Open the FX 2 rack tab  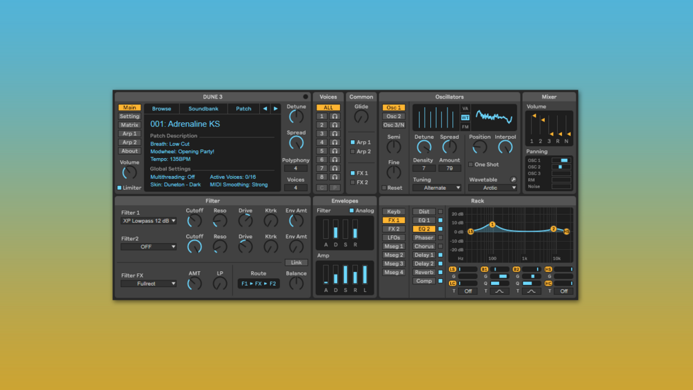click(x=393, y=229)
